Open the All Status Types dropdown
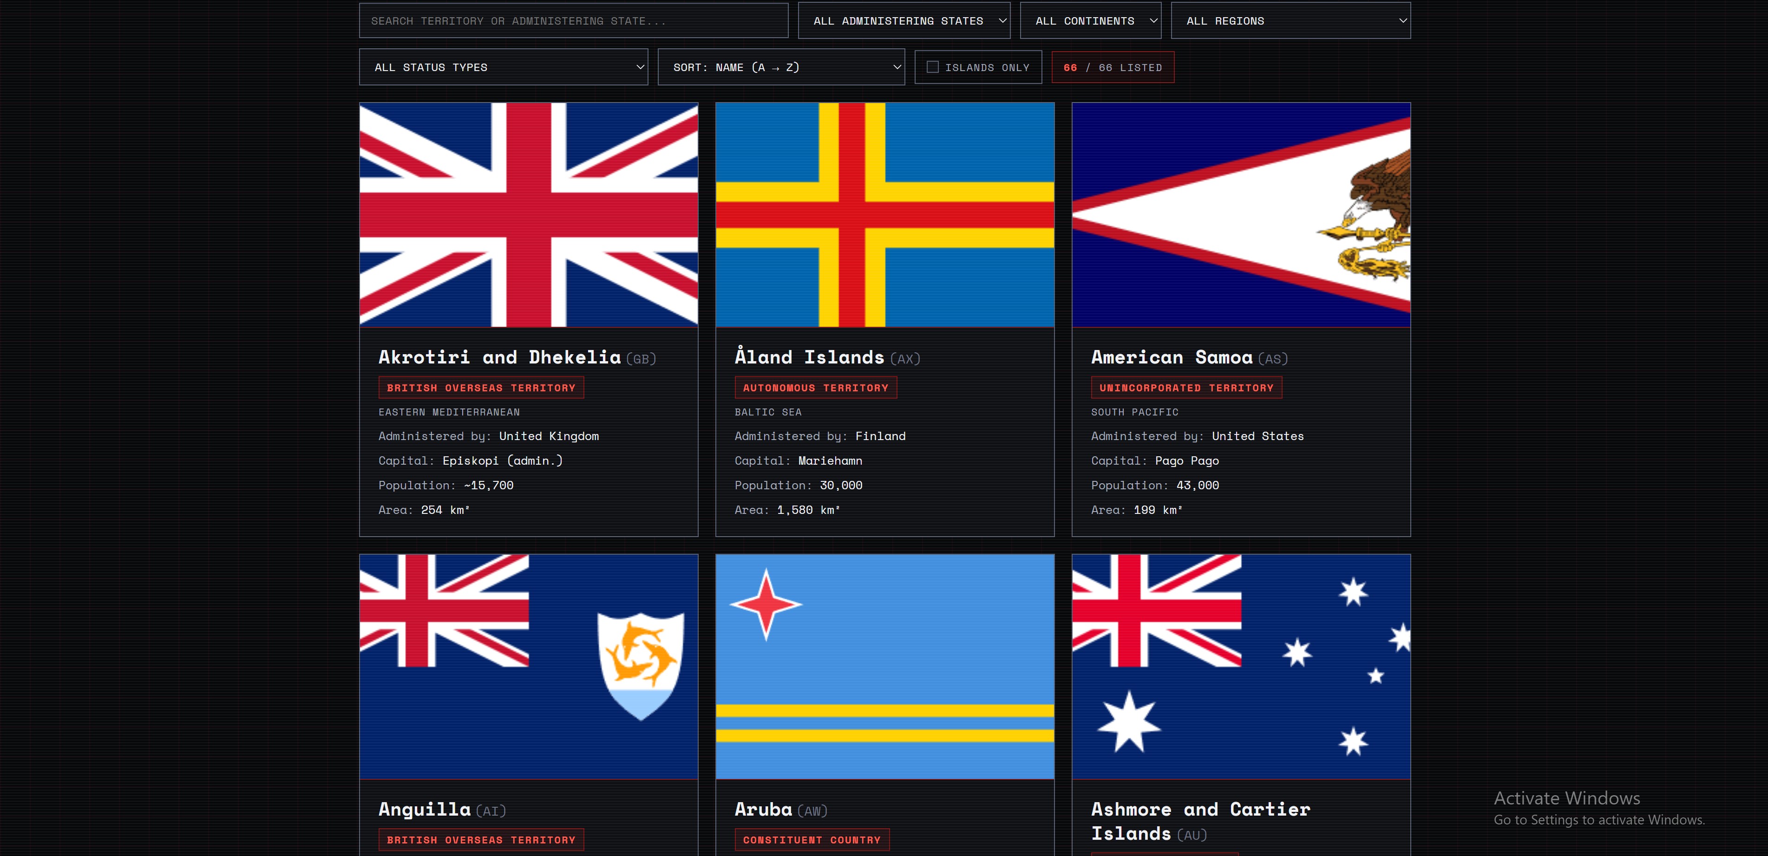Viewport: 1768px width, 856px height. click(x=504, y=67)
